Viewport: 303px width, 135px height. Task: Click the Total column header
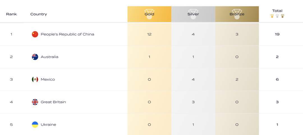click(x=277, y=11)
